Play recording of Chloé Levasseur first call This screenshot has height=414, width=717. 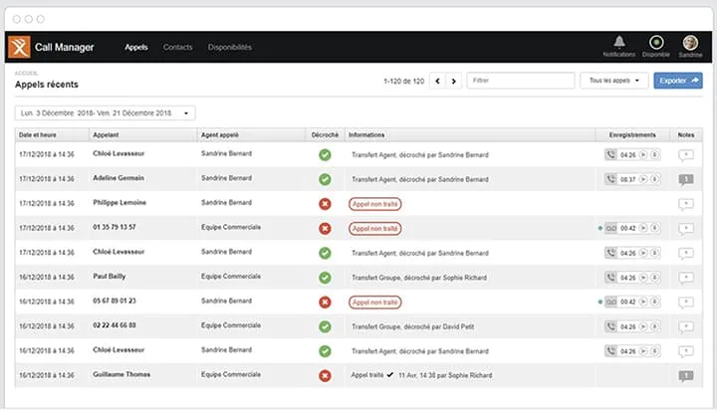(643, 155)
